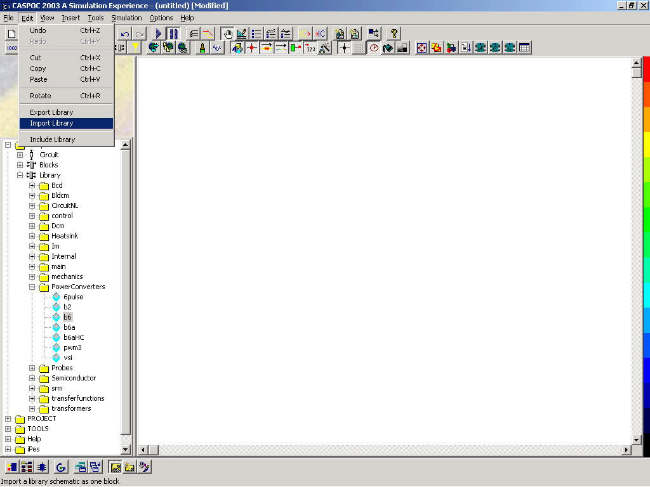This screenshot has width=650, height=487.
Task: Toggle the dotted grid display button
Action: point(359,48)
